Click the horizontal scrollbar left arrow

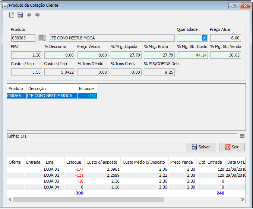(x=10, y=199)
